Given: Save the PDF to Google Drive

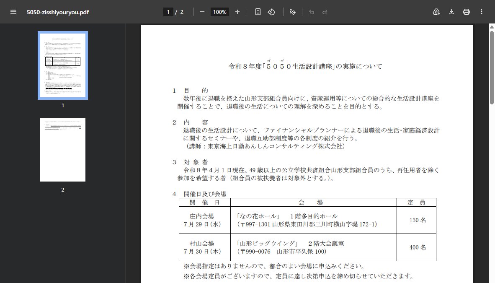Looking at the screenshot, I should click(x=436, y=12).
